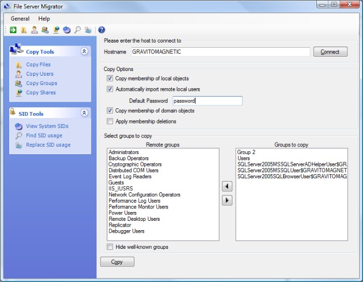Open help via the blue question mark icon
This screenshot has width=363, height=282.
[102, 30]
